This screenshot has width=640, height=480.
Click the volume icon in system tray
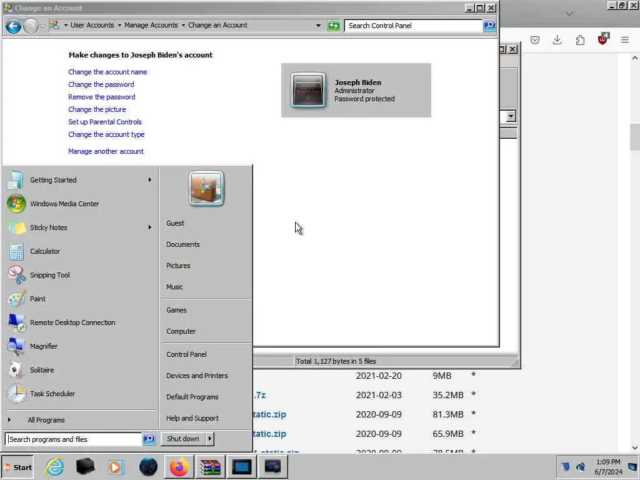pyautogui.click(x=581, y=466)
